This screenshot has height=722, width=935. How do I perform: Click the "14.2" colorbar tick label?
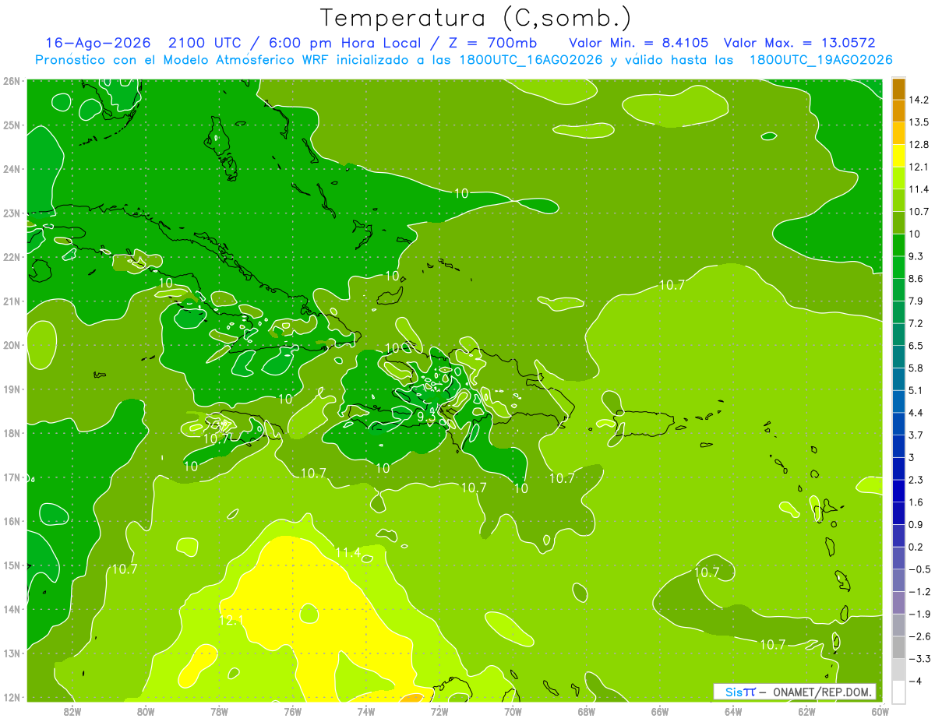pyautogui.click(x=919, y=100)
